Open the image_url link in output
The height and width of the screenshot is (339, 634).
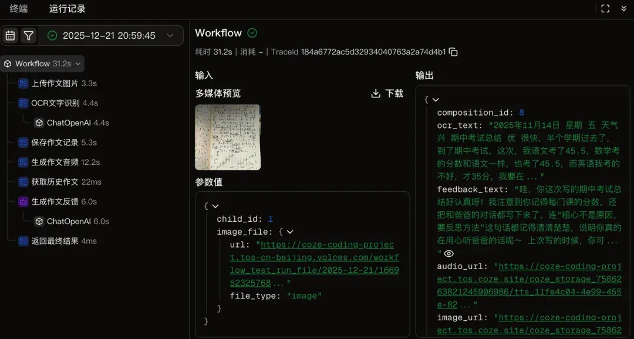click(x=530, y=324)
